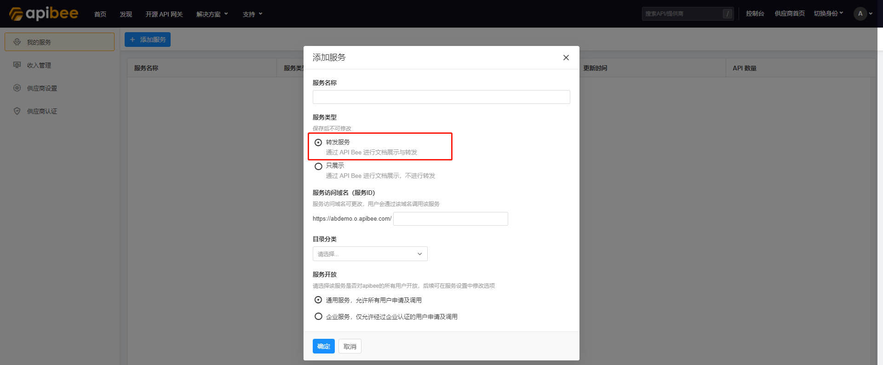Select the 只展示 radio button

[318, 166]
